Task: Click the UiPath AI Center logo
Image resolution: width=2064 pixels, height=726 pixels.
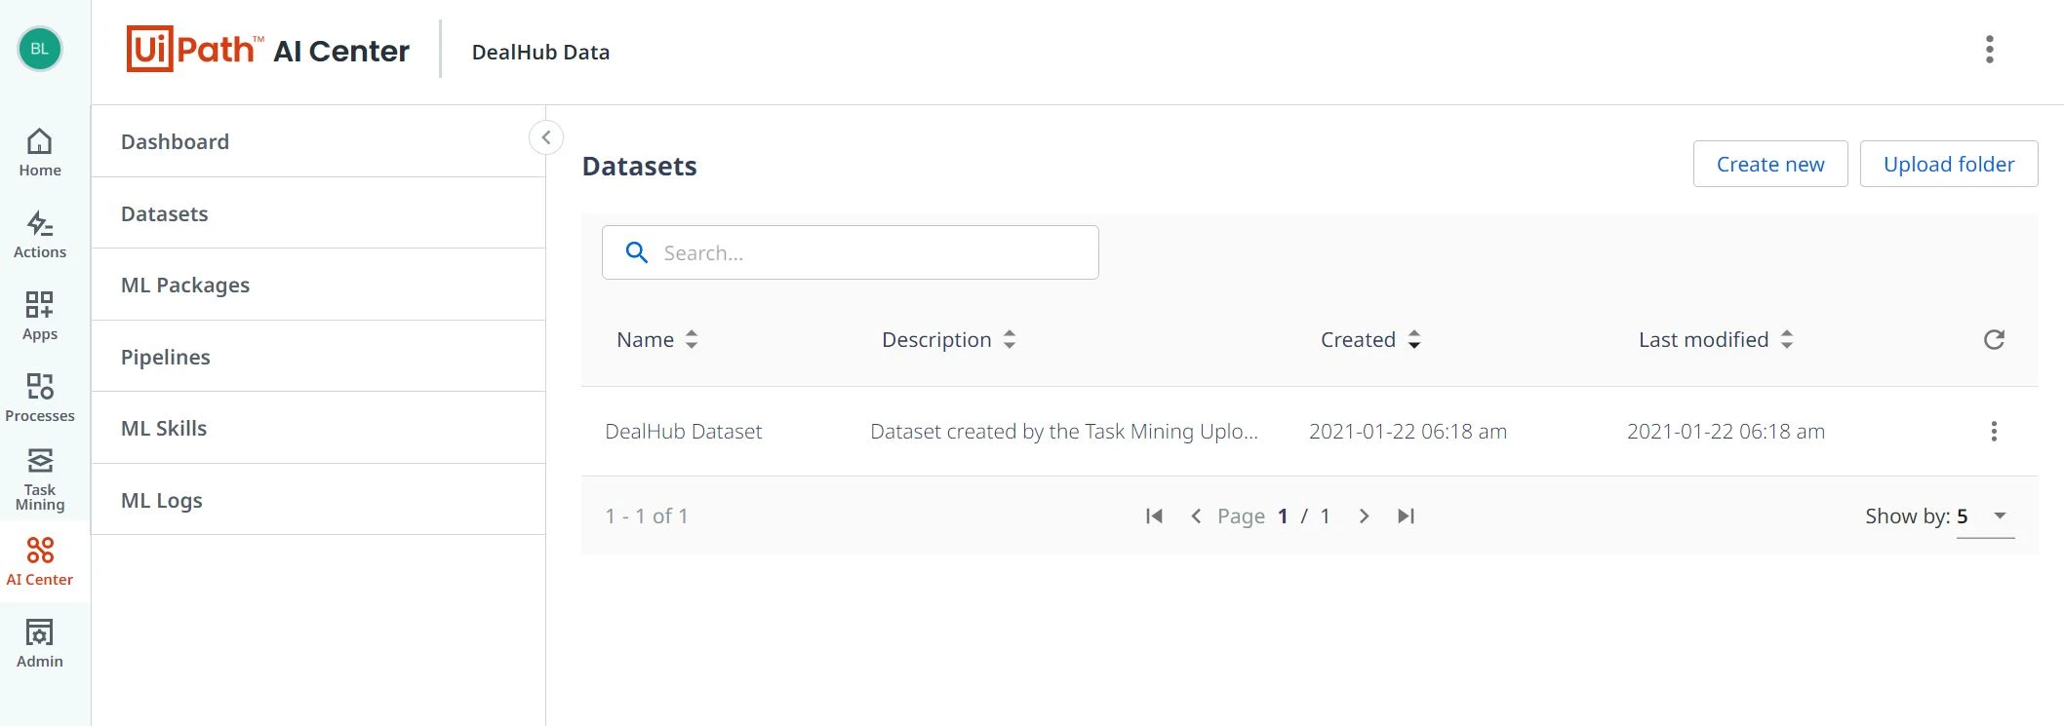Action: pos(268,49)
